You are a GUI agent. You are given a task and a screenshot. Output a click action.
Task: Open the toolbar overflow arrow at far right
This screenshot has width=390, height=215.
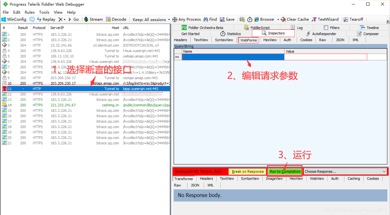[388, 22]
